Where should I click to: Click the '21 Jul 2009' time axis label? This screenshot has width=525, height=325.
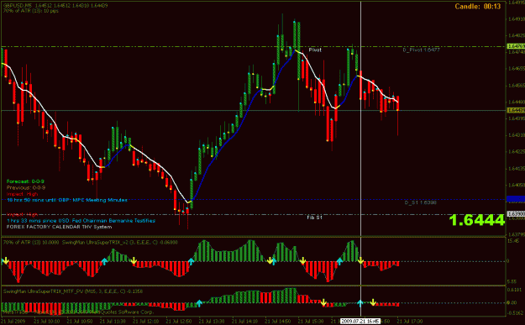[x=13, y=322]
